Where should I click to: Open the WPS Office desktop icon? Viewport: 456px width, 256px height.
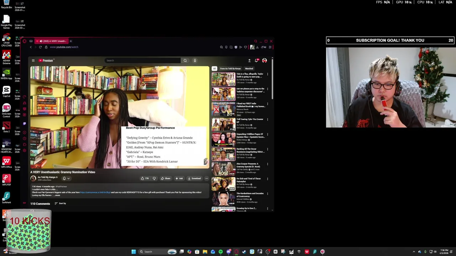(x=6, y=163)
